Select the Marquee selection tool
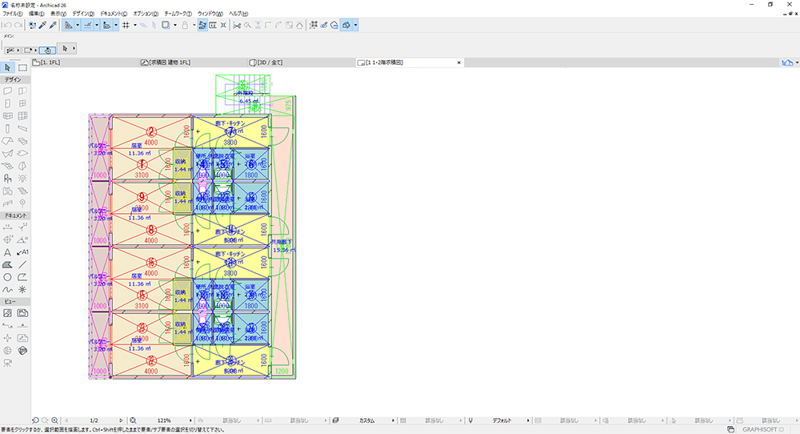Viewport: 800px width, 434px height. click(x=22, y=67)
